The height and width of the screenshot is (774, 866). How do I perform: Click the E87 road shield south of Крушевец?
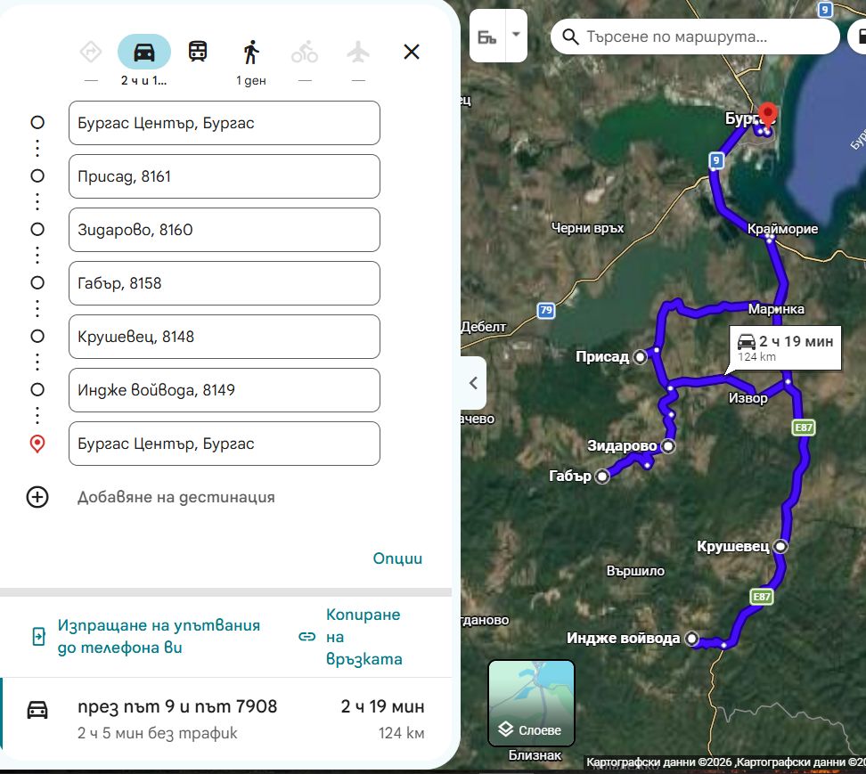click(x=762, y=597)
